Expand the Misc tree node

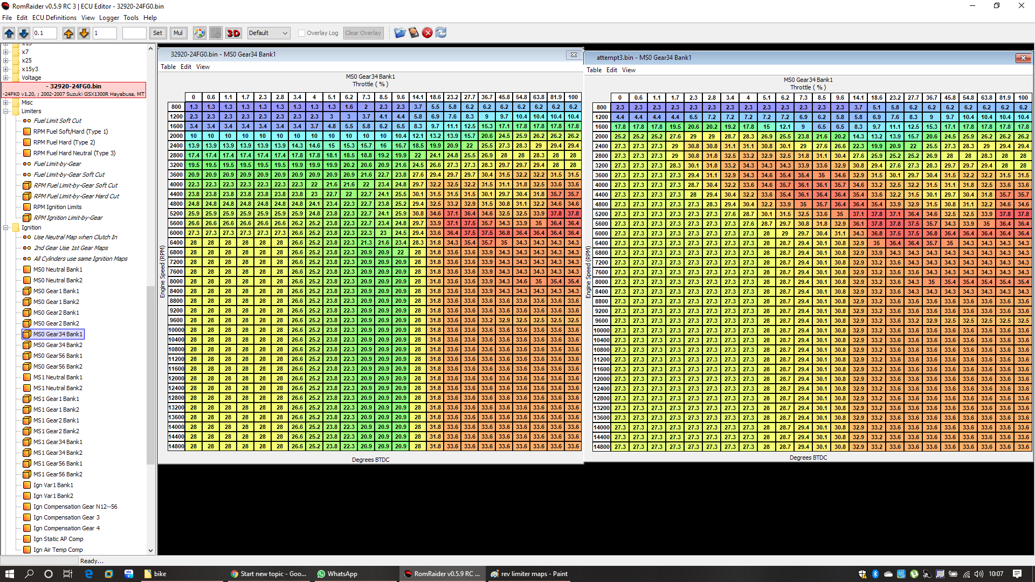[6, 102]
